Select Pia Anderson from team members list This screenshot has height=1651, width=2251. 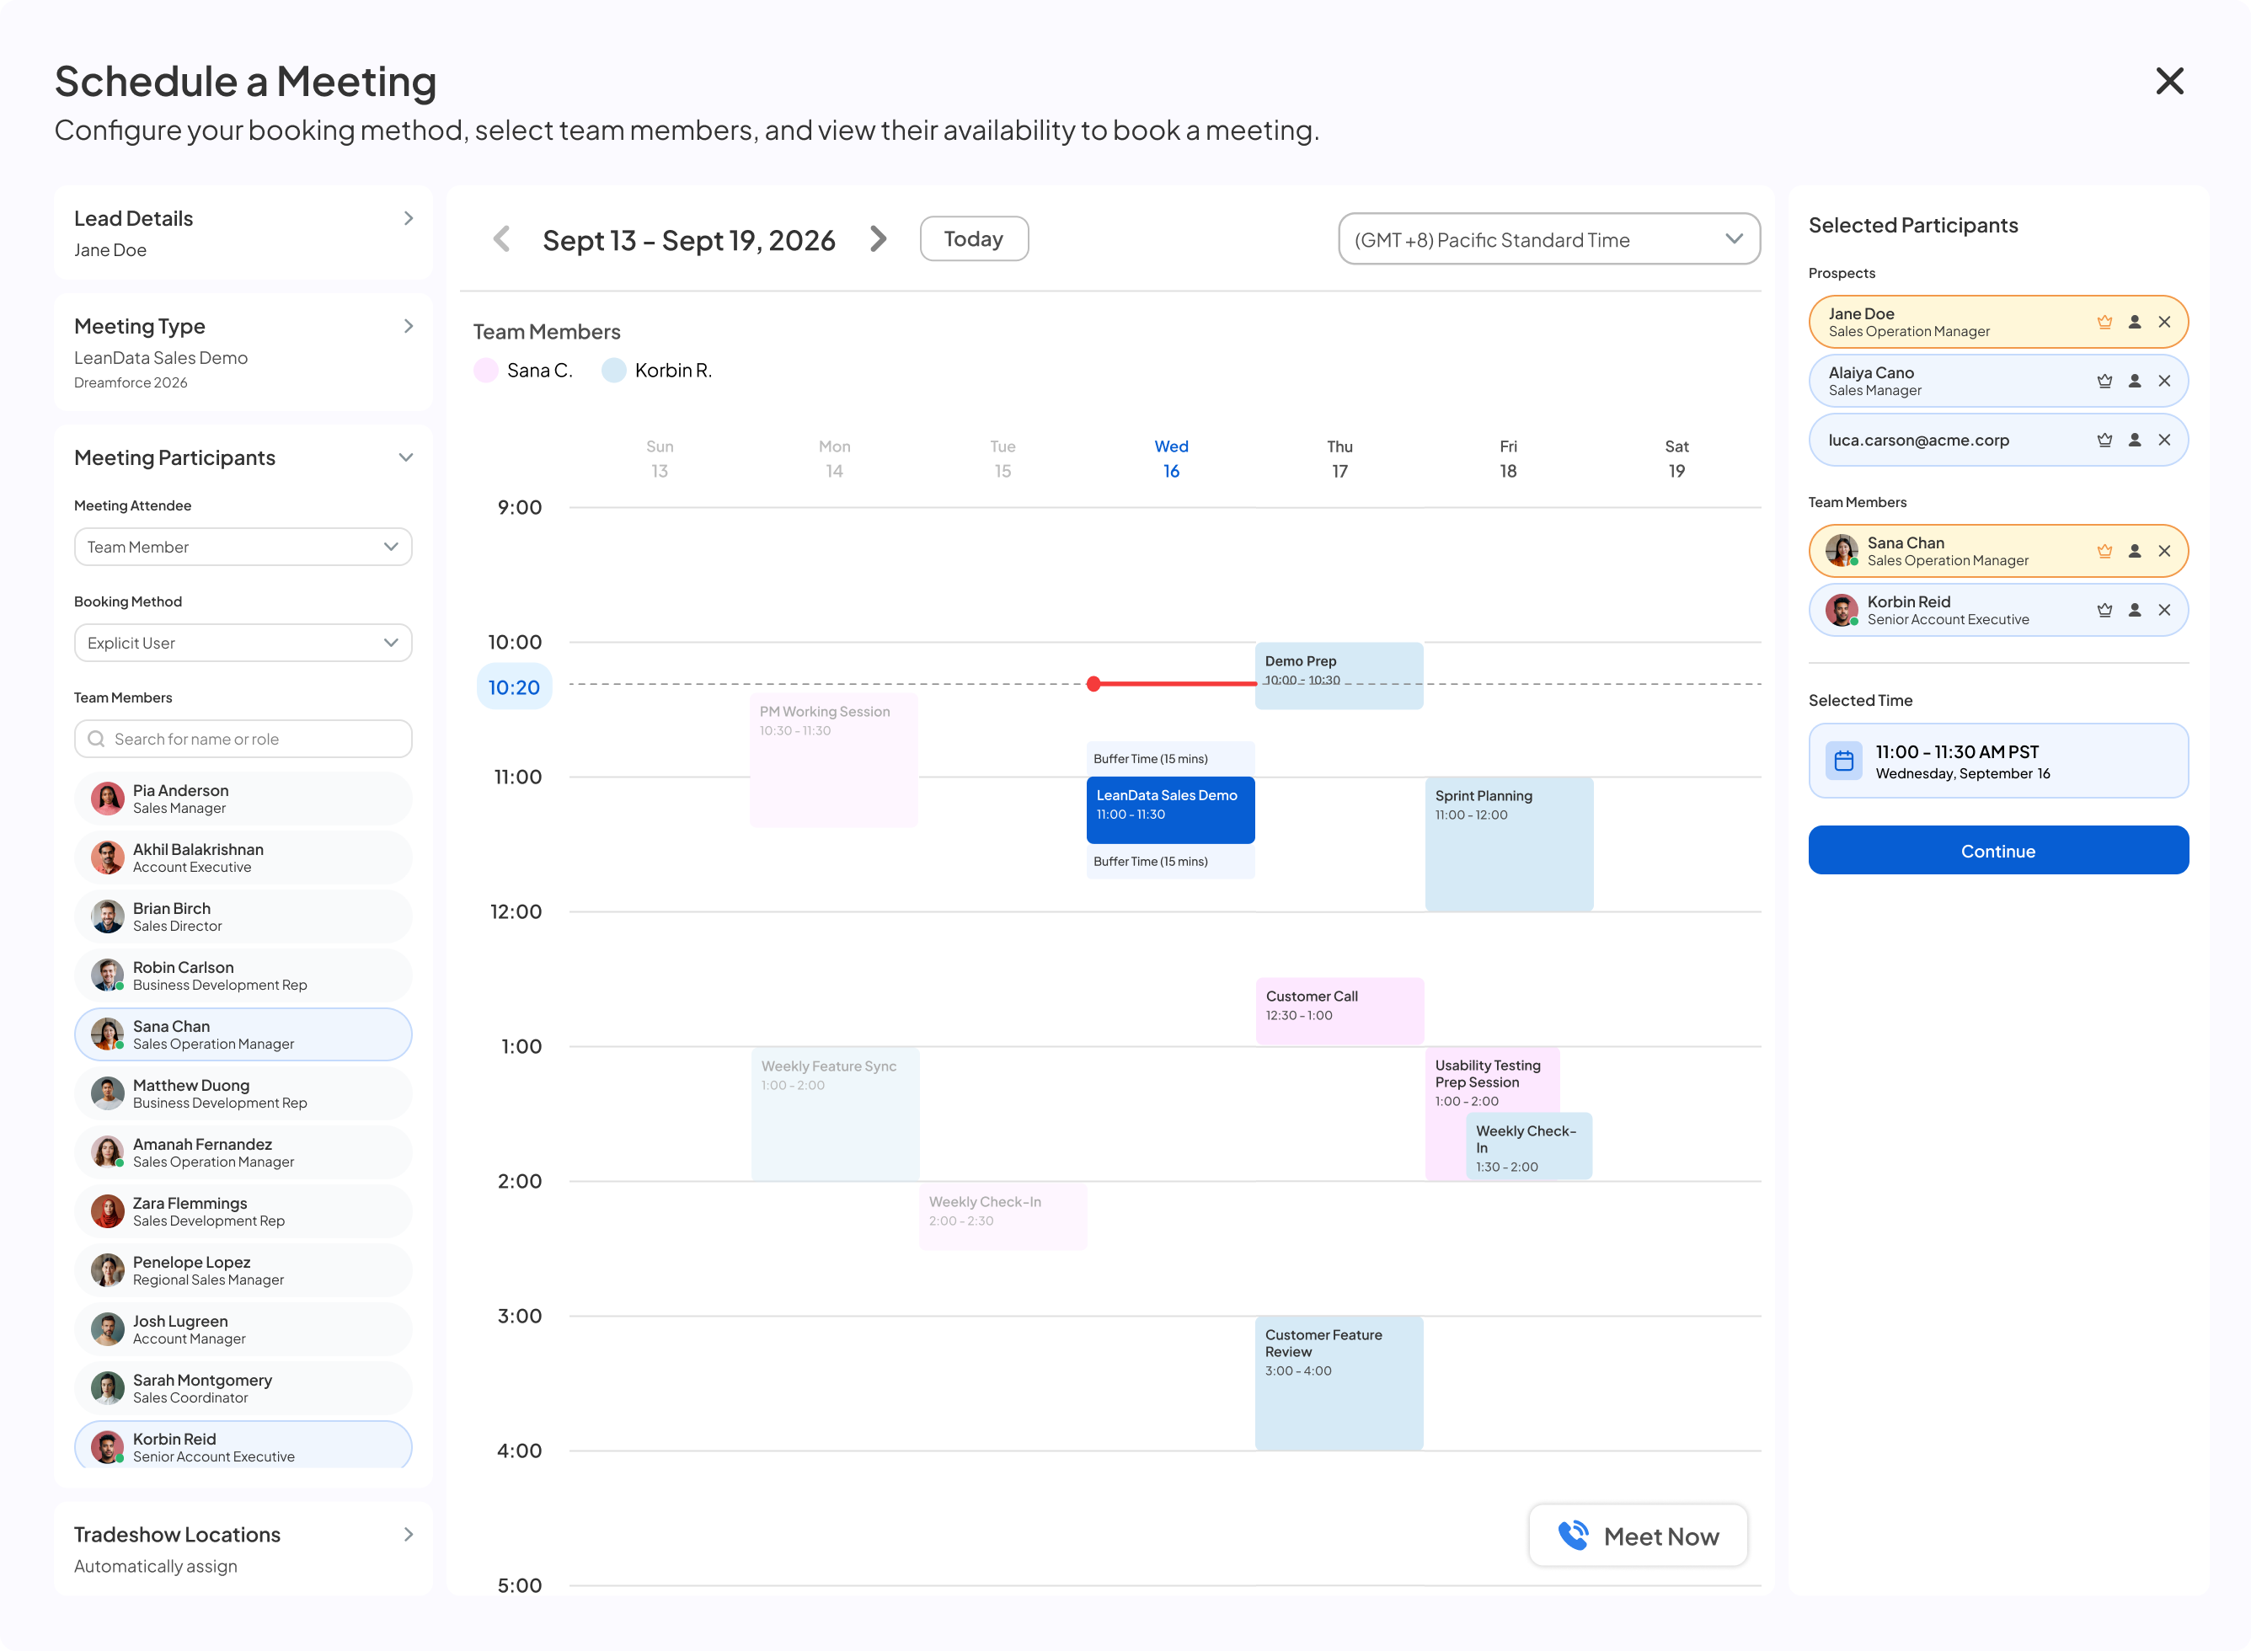coord(243,799)
